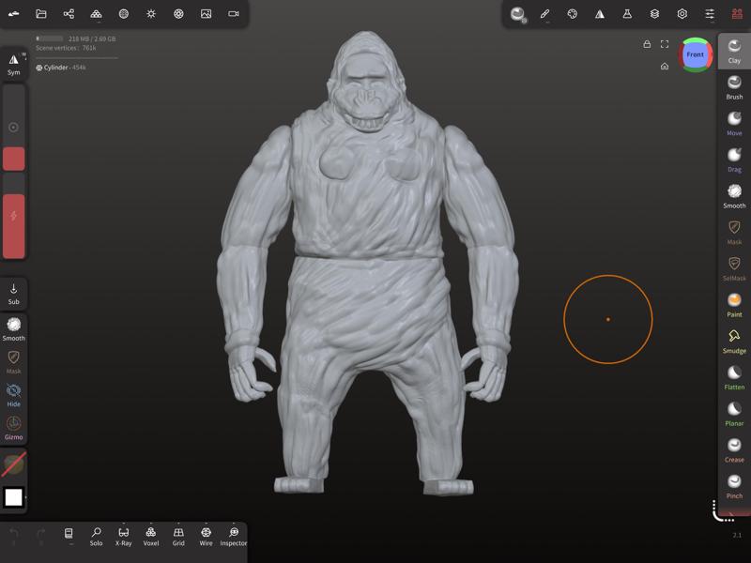Open the scene hierarchy menu
The width and height of the screenshot is (751, 563).
click(97, 14)
